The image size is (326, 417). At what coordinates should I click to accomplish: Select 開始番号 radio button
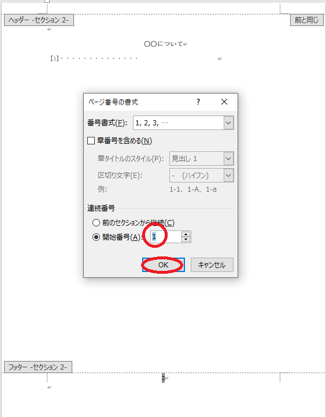[x=96, y=237]
